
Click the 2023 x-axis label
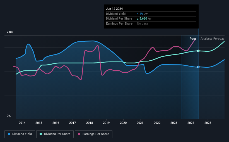[x=174, y=123]
